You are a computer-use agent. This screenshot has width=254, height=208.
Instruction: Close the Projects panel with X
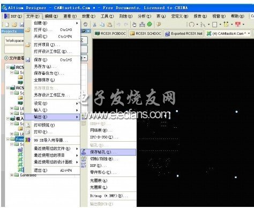point(88,31)
